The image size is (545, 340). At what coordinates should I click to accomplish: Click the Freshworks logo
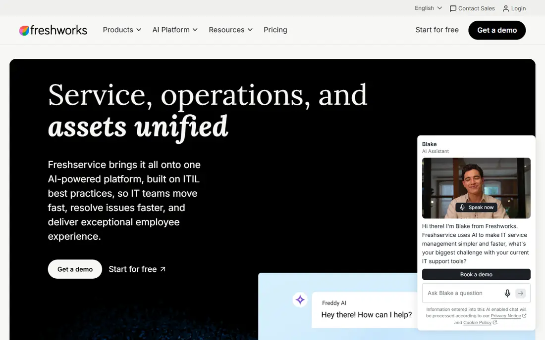tap(53, 30)
